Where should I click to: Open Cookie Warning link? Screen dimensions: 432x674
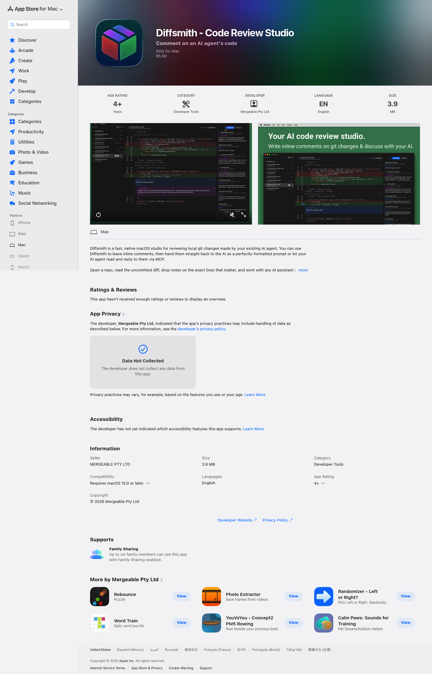pos(181,668)
